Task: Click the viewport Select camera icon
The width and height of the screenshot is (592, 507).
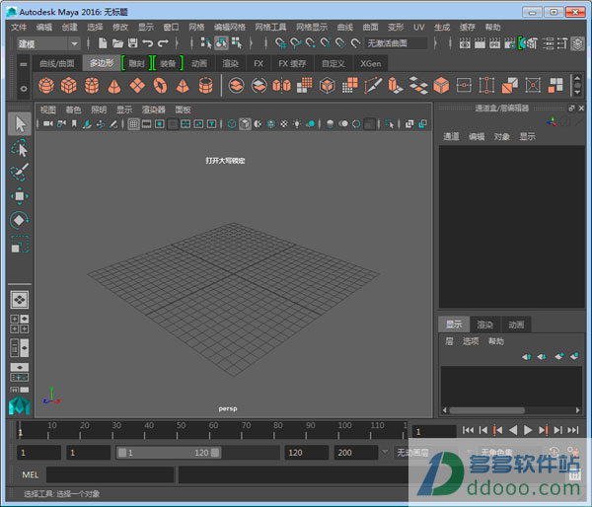Action: [48, 124]
